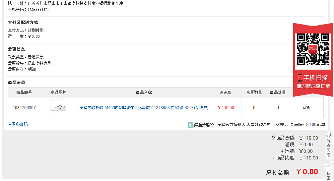Image resolution: width=334 pixels, height=181 pixels.
Task: Click the 商品图片 column header
Action: (x=59, y=92)
